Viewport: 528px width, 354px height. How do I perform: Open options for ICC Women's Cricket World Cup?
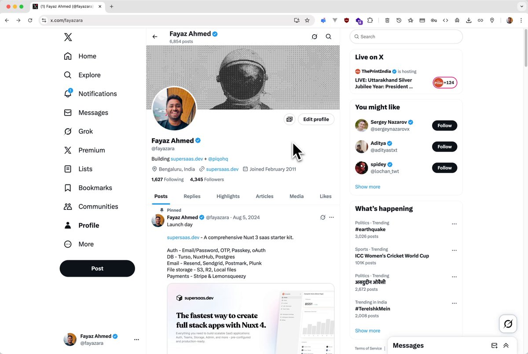tap(454, 250)
